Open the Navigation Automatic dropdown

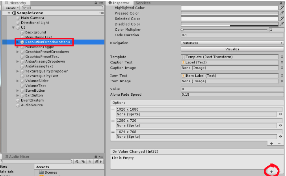(x=232, y=43)
